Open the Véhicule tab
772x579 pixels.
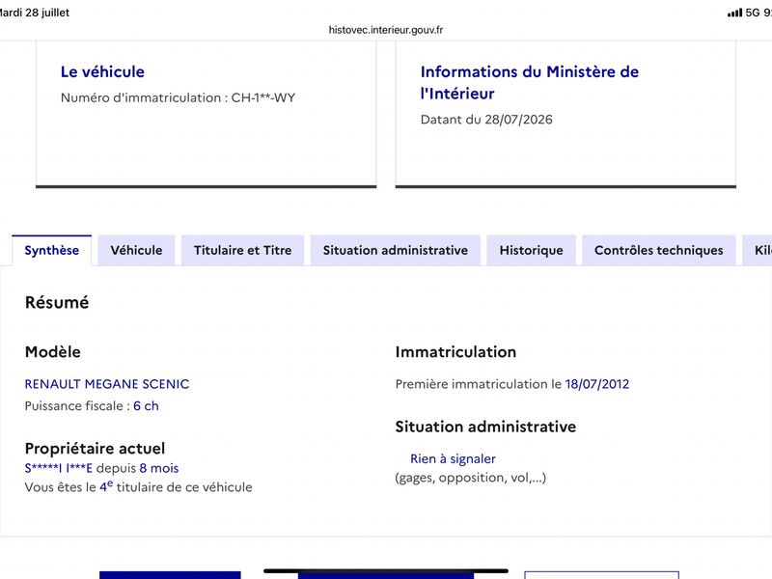pyautogui.click(x=136, y=250)
